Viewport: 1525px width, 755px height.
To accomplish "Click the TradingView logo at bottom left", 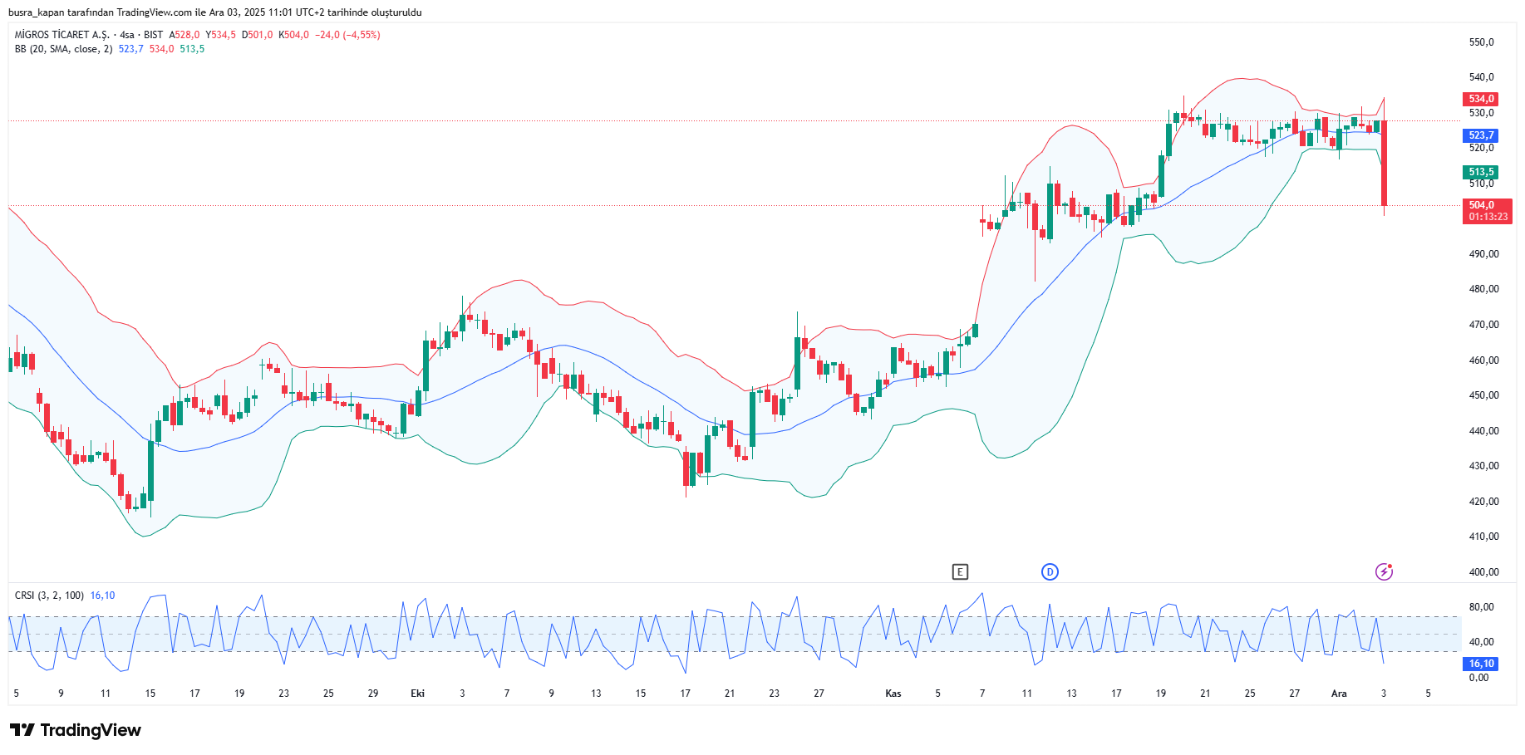I will [x=76, y=730].
